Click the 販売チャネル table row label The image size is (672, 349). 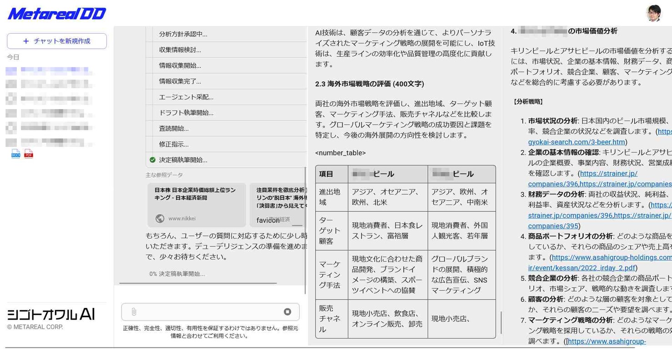pyautogui.click(x=331, y=319)
